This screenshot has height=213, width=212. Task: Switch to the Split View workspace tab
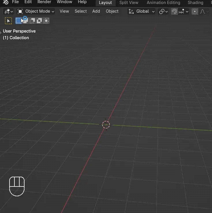pos(129,3)
